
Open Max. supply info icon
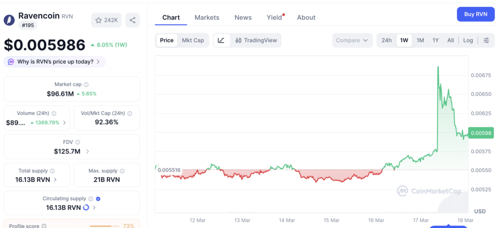click(x=121, y=171)
